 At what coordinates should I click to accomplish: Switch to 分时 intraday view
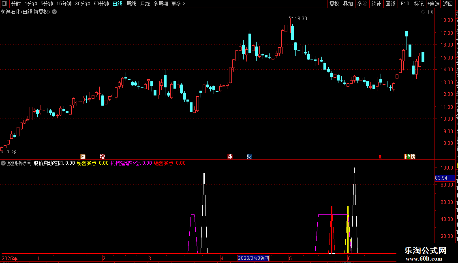pos(16,4)
